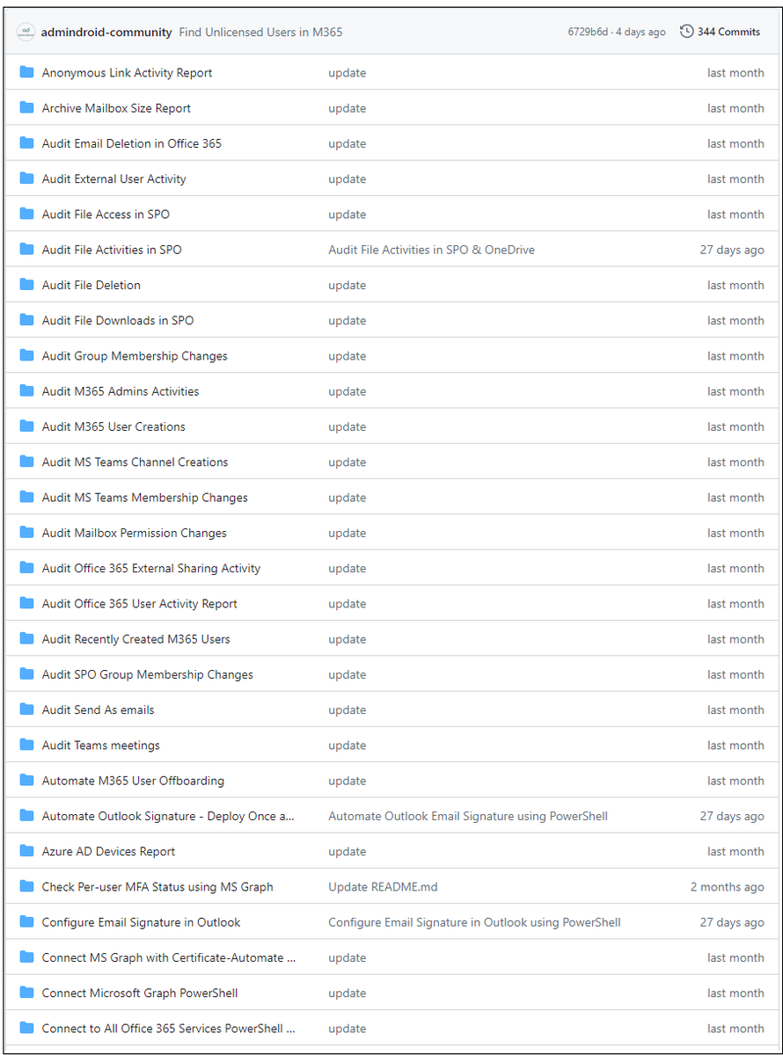Screen dimensions: 783x1055
Task: Open Audit File Downloads in SPO folder
Action: [118, 320]
